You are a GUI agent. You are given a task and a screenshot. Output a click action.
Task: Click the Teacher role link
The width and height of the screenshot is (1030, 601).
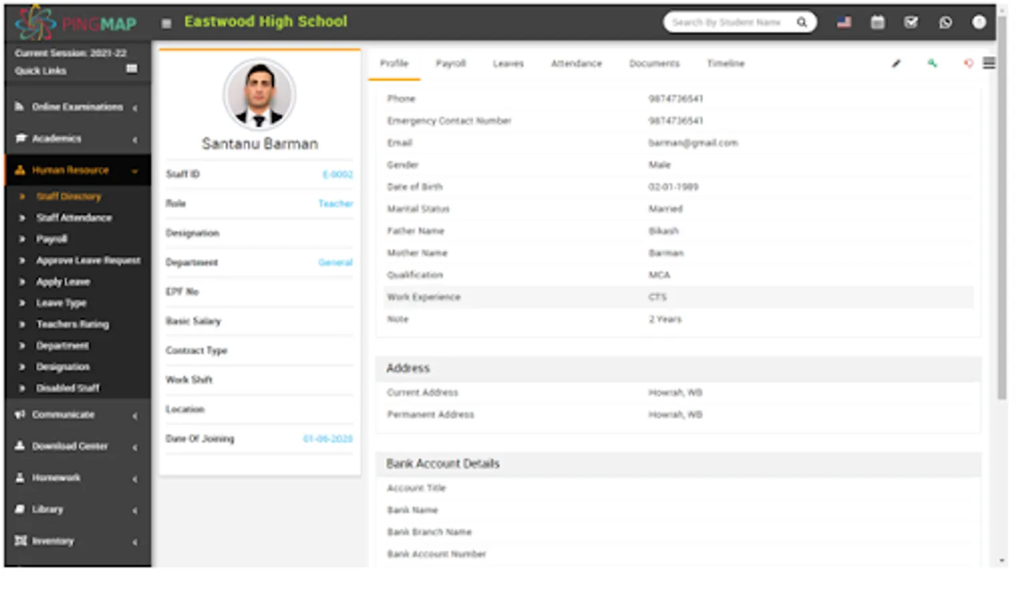[336, 204]
